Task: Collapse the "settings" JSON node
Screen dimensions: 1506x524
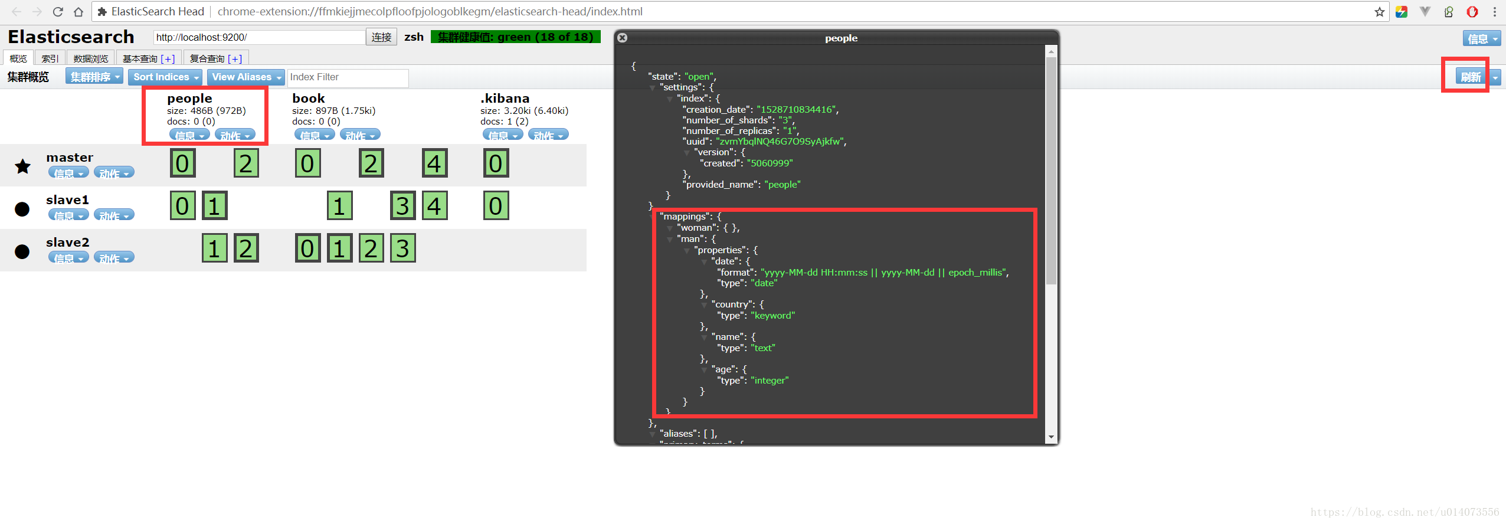Action: (x=652, y=88)
